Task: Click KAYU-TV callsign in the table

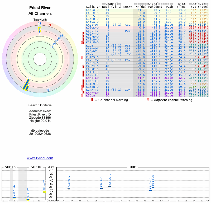Action: coord(92,60)
